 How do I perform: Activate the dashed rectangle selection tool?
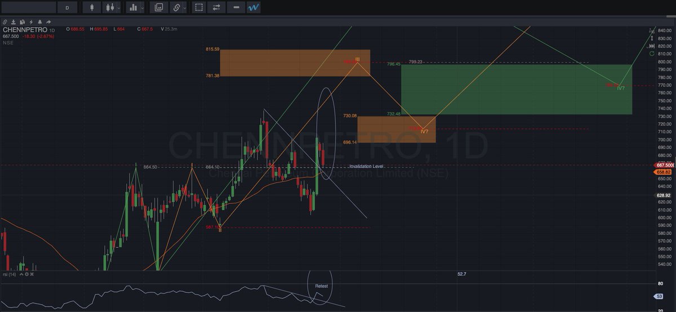click(198, 7)
